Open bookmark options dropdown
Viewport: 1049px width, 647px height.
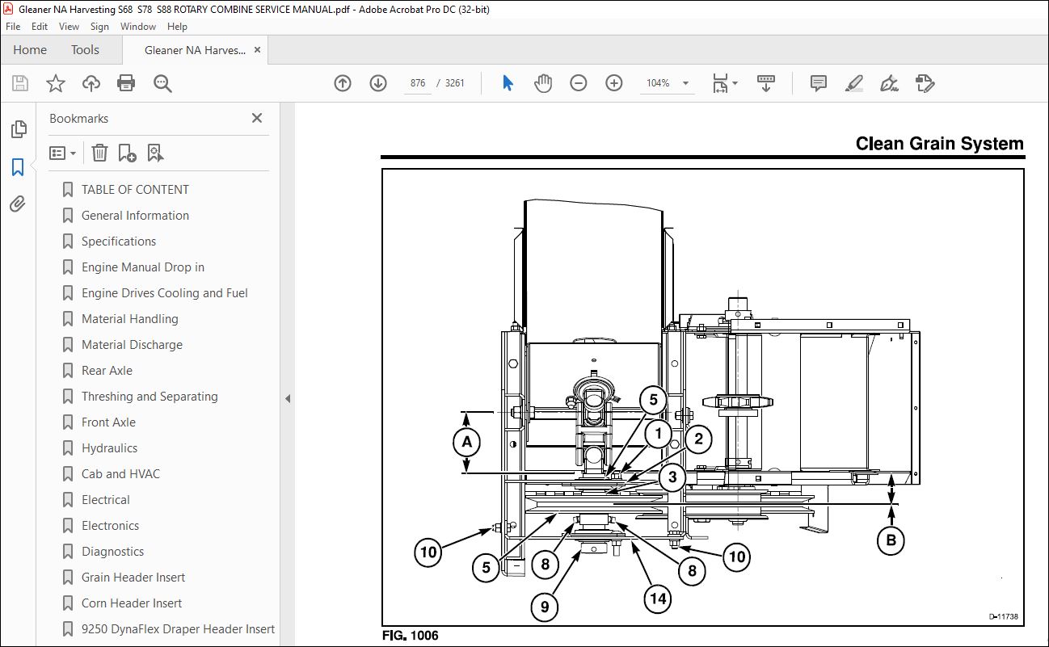point(63,153)
